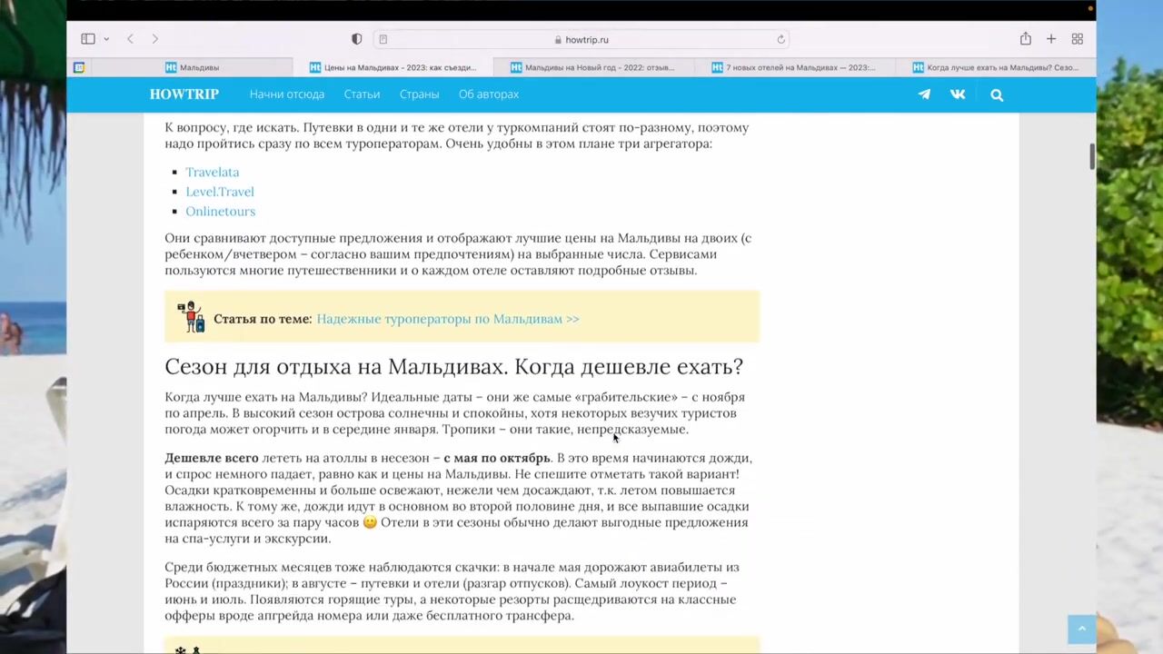Open the HowTrip VK page
The image size is (1163, 654).
click(958, 94)
